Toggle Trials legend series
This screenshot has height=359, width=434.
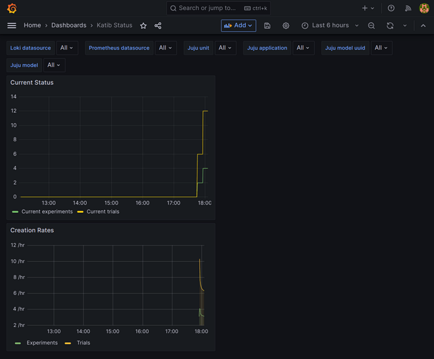[x=83, y=343]
